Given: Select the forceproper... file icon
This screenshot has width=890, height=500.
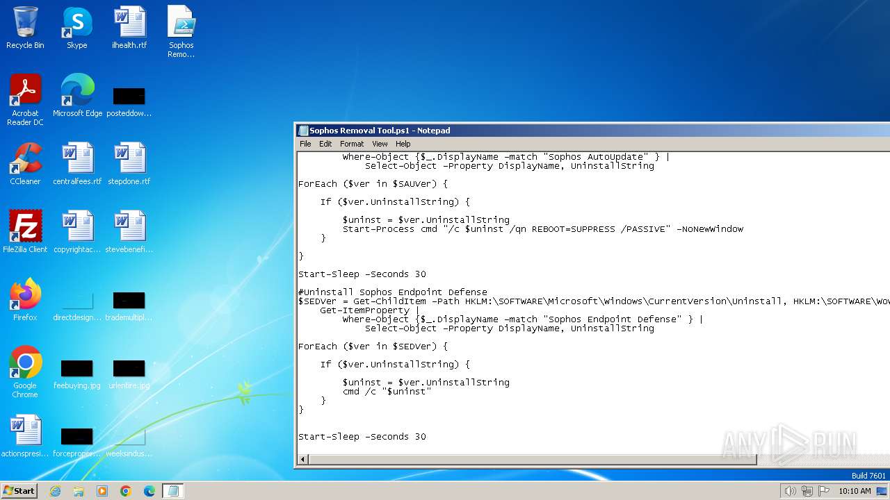Looking at the screenshot, I should pyautogui.click(x=77, y=442).
